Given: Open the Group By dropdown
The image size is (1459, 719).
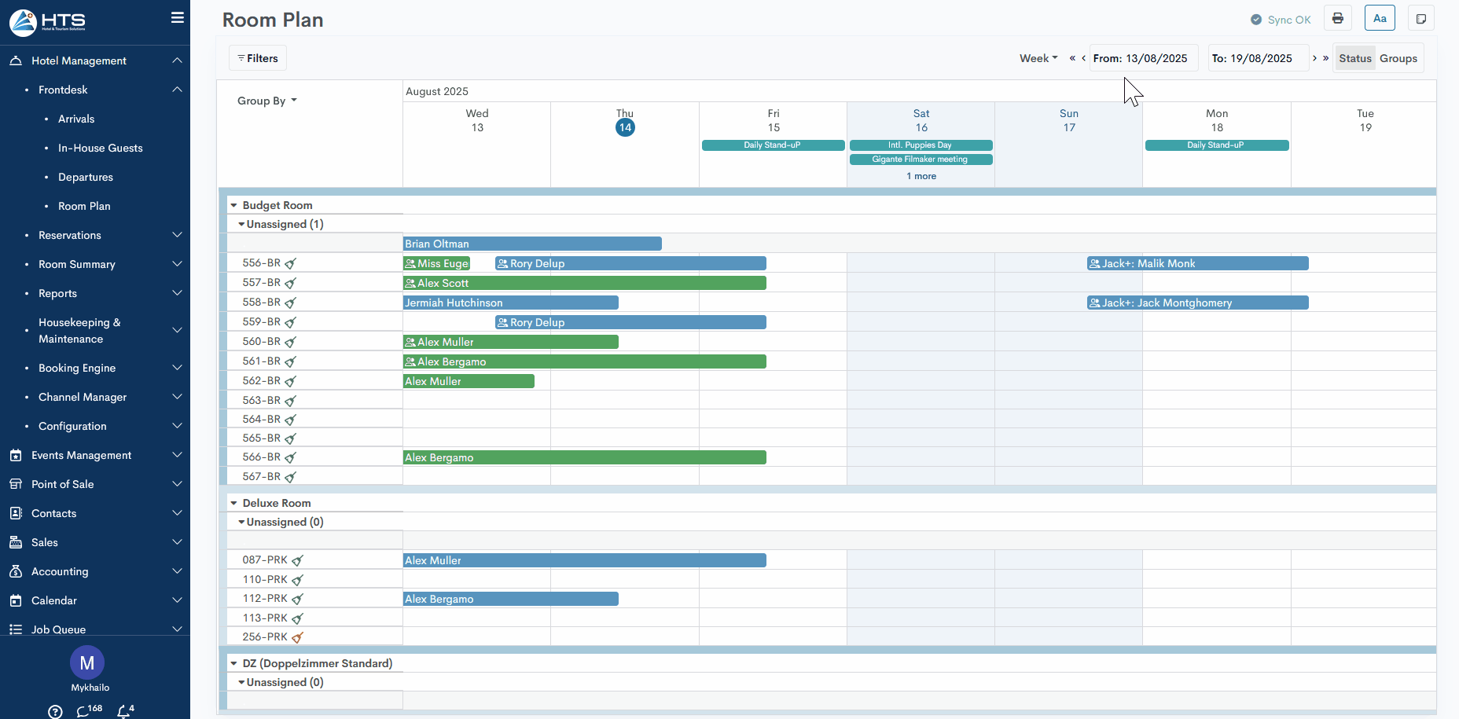Looking at the screenshot, I should pos(266,101).
